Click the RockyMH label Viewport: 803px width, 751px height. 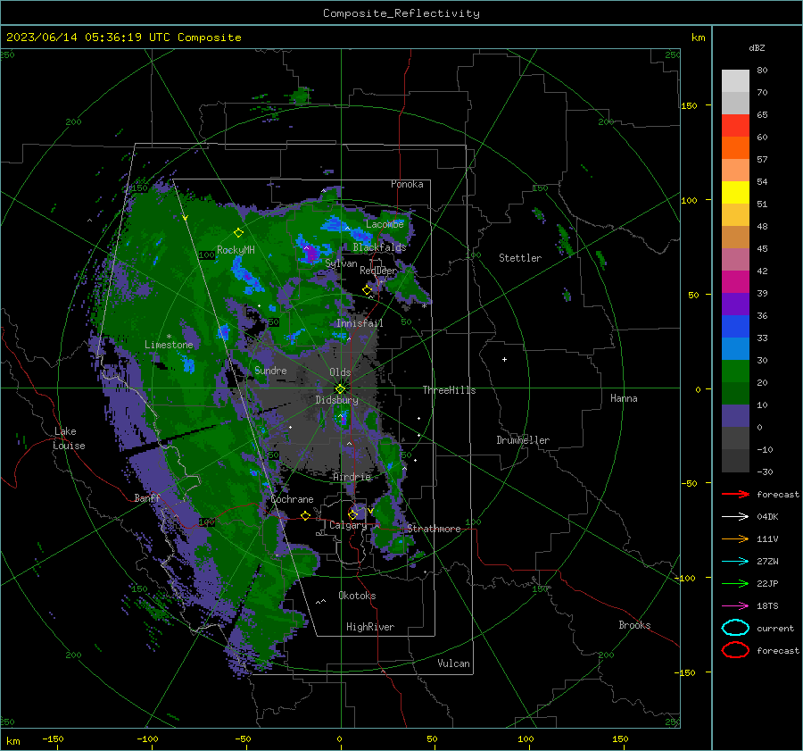coord(236,250)
